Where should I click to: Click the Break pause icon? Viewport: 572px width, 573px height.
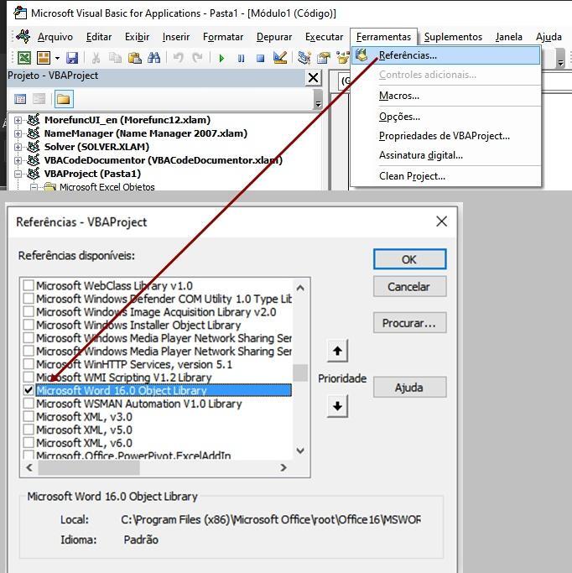[241, 58]
